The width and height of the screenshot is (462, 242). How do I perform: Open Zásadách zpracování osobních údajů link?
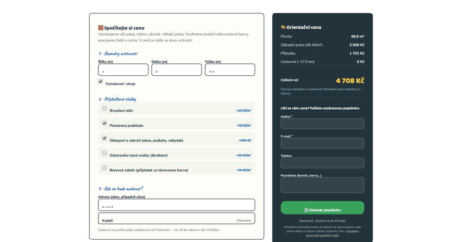pyautogui.click(x=332, y=233)
